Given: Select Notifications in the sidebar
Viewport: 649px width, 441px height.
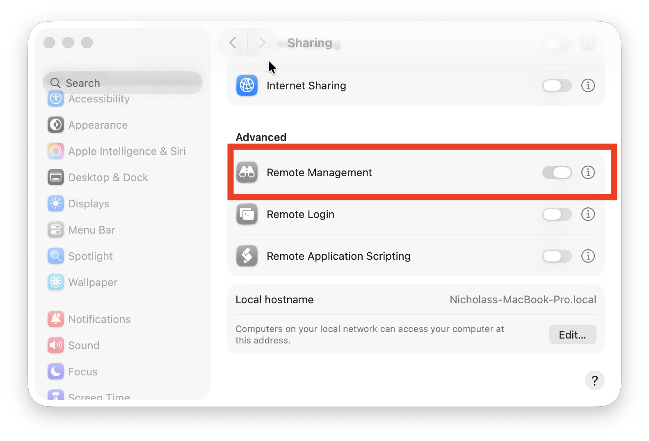Looking at the screenshot, I should (x=99, y=319).
